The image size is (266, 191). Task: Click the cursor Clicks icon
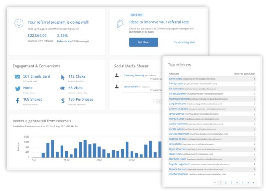click(x=63, y=77)
